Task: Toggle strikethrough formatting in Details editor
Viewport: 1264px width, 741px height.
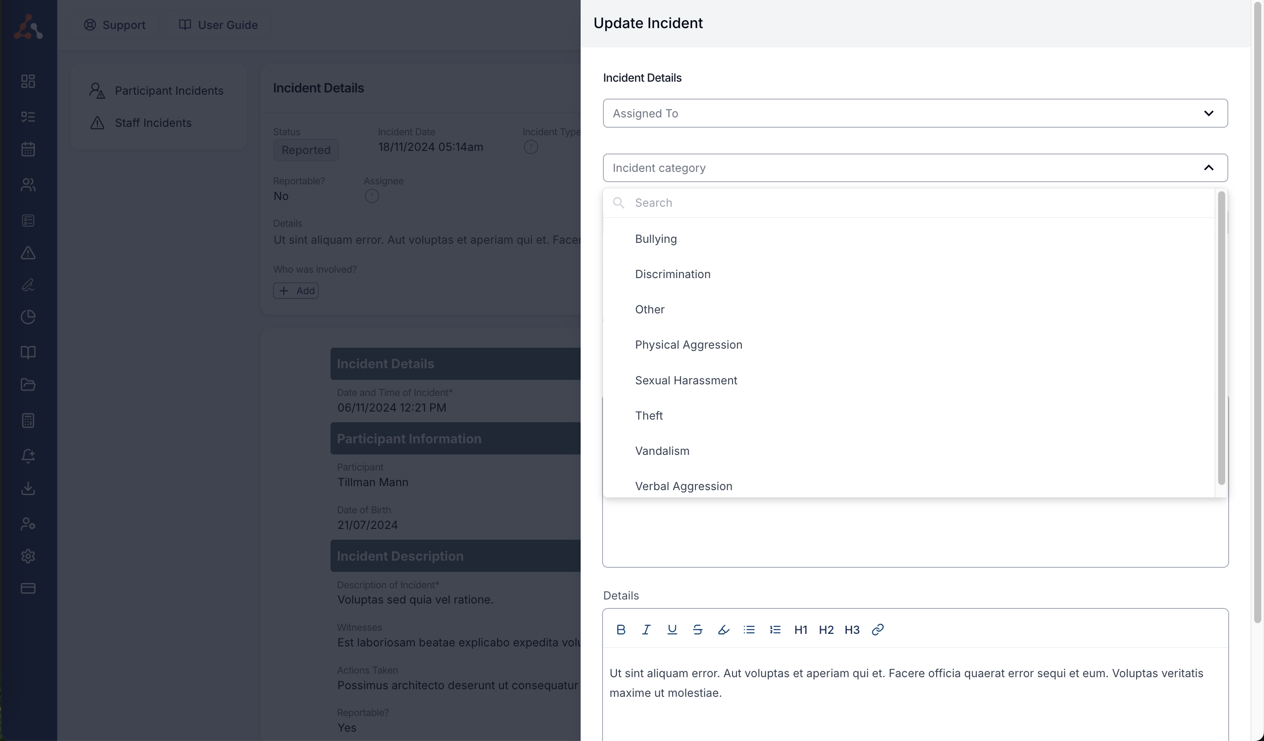Action: 698,630
